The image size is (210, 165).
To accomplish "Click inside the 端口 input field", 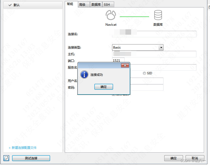I will 118,60.
